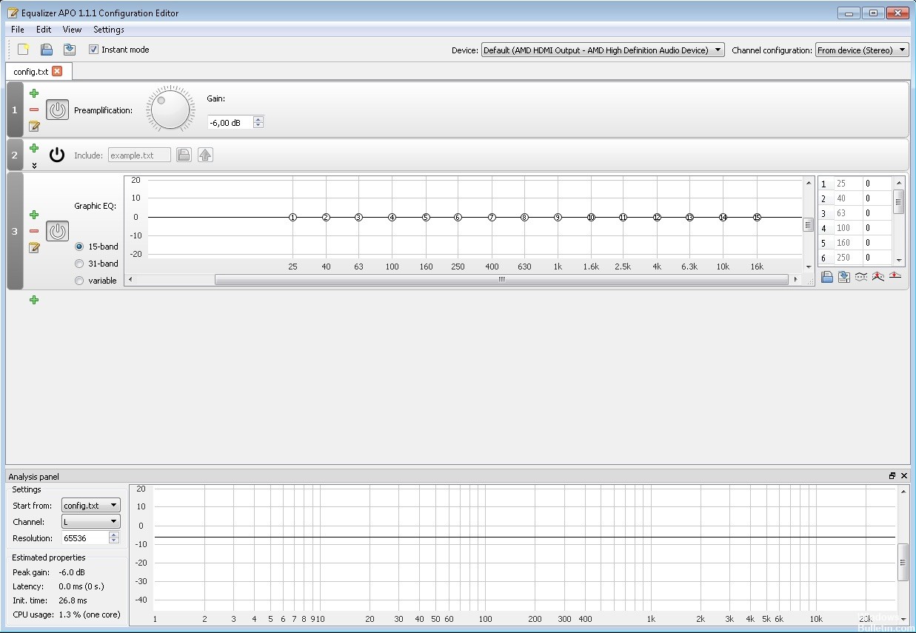Open the edit comment icon on the Preamplification row
The image size is (916, 633).
click(x=33, y=126)
